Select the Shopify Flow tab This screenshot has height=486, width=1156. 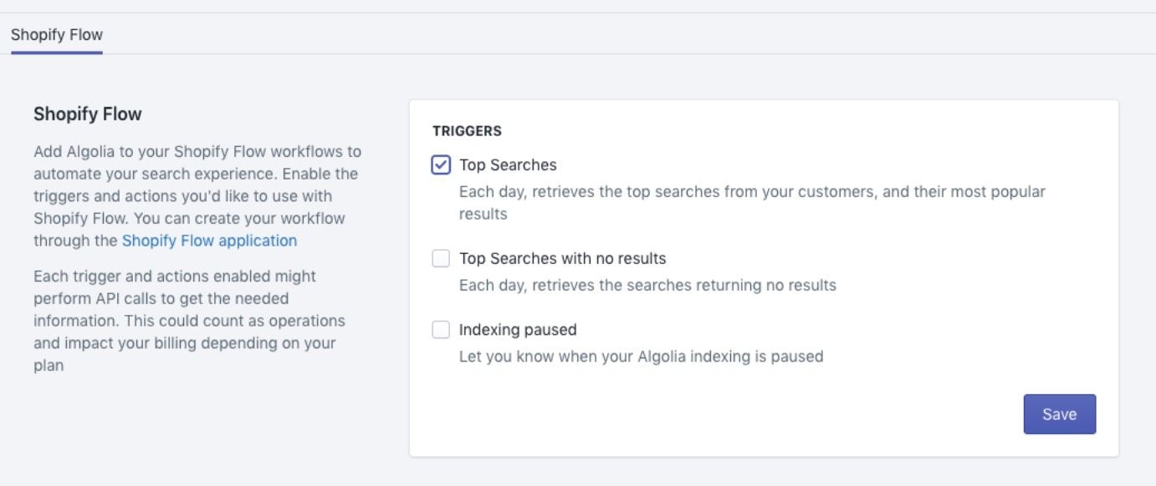(55, 35)
